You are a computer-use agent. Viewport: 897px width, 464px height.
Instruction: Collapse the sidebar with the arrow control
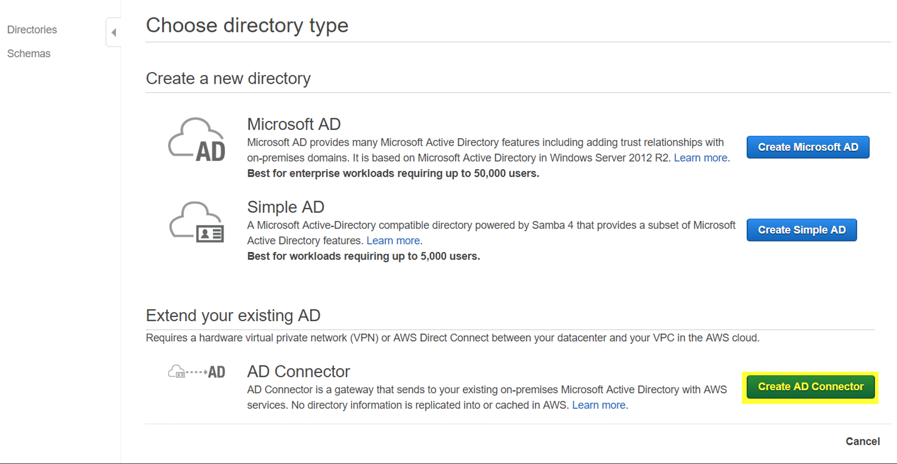[113, 32]
